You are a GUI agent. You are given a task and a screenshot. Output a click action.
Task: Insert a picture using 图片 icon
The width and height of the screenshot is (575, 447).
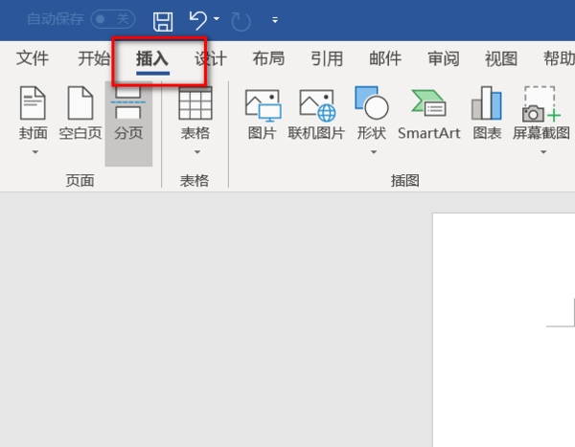coord(263,115)
